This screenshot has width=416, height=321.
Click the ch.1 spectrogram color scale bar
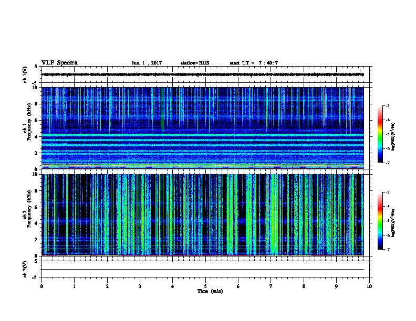pos(380,134)
